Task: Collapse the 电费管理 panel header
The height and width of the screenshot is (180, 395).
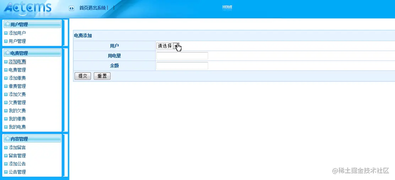Action: point(32,53)
